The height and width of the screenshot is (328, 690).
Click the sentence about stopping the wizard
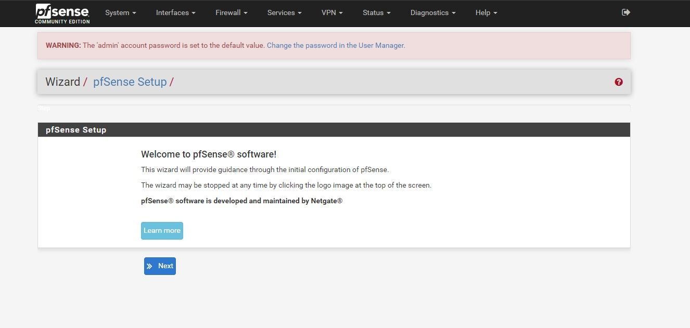[x=286, y=185]
